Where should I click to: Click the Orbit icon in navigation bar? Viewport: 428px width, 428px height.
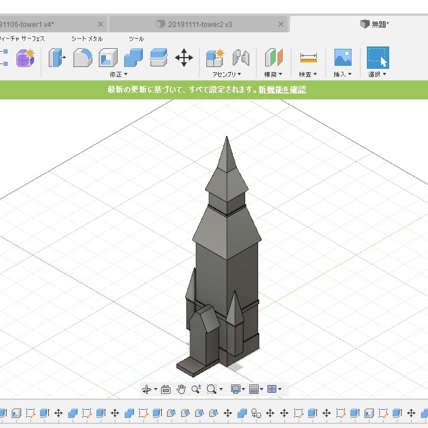146,389
